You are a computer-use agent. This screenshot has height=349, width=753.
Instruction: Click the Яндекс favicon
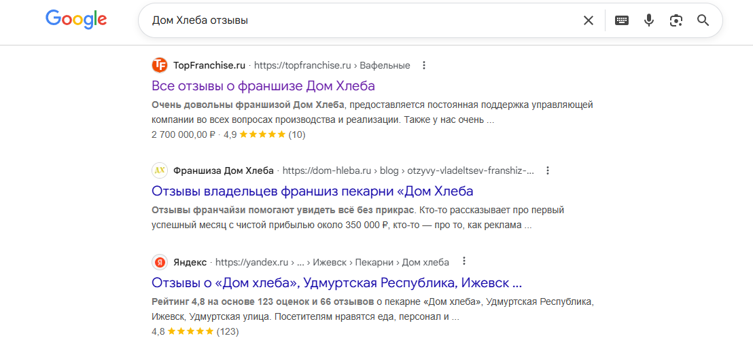click(160, 262)
